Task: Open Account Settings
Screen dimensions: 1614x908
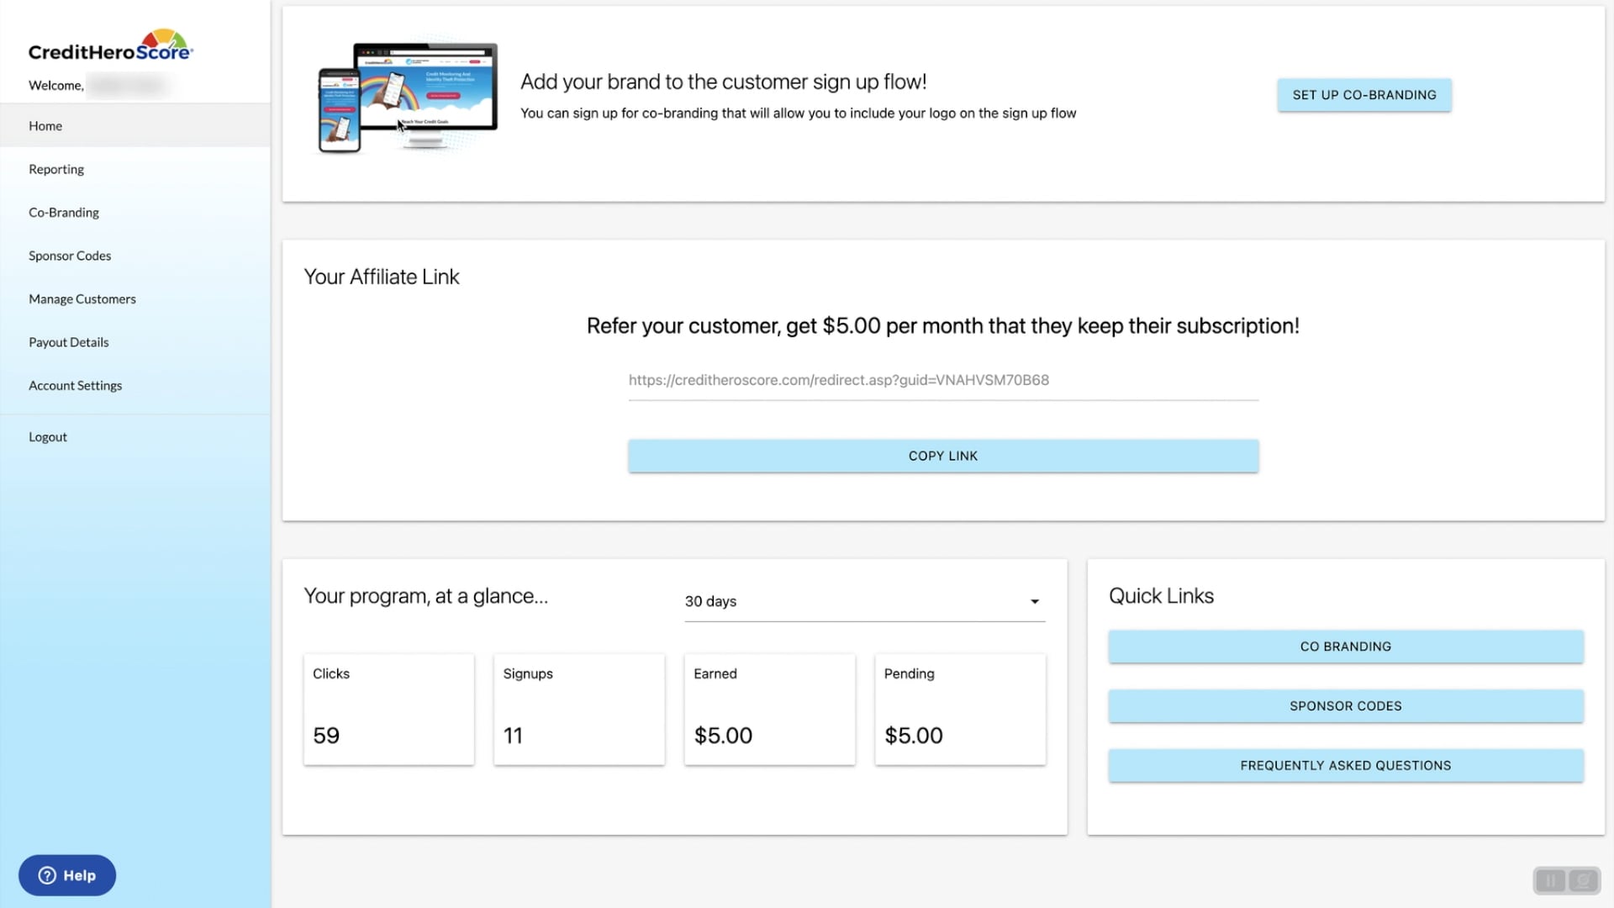Action: coord(76,386)
